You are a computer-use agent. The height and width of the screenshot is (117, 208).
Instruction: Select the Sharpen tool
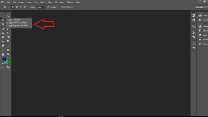click(x=3, y=41)
